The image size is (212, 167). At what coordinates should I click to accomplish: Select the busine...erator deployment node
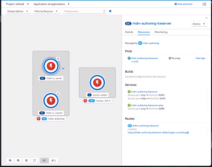pyautogui.click(x=97, y=83)
